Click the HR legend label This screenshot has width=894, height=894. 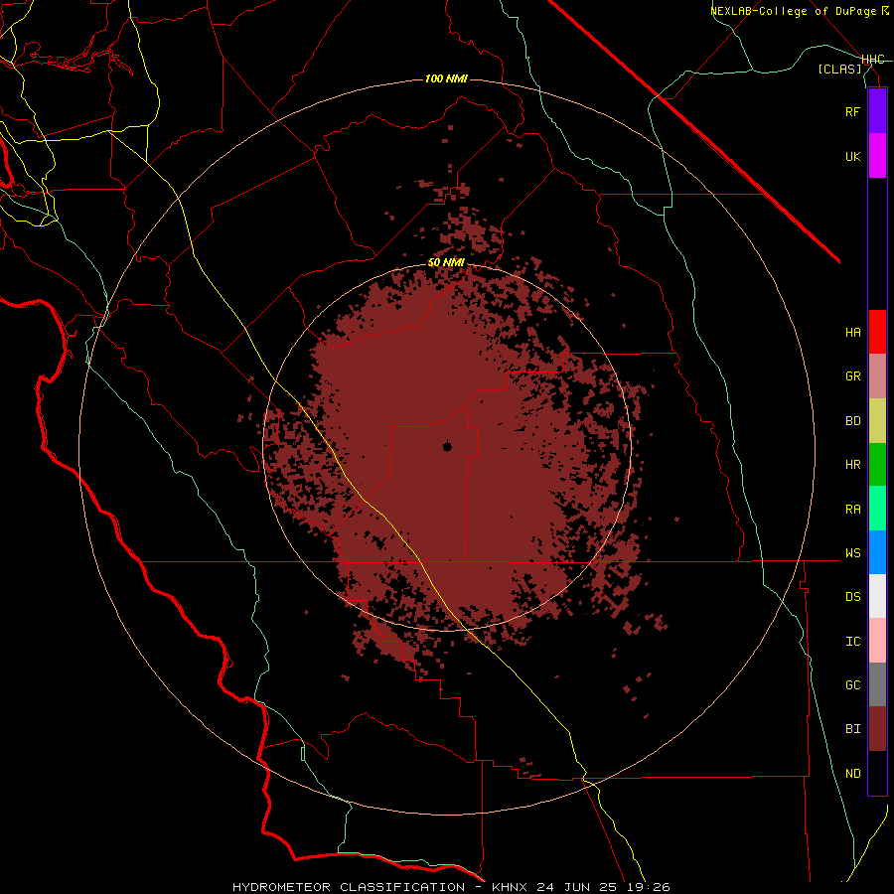[x=852, y=465]
